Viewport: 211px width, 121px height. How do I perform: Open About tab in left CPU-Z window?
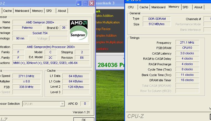pos(62,11)
